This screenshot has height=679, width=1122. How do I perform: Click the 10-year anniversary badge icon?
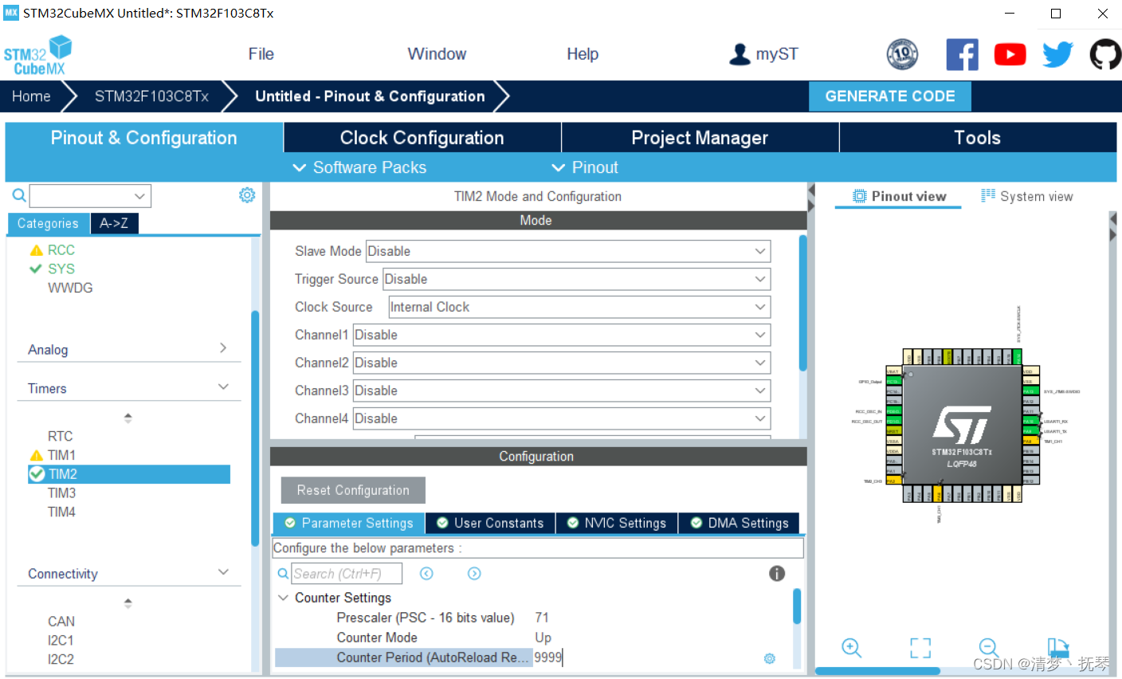(902, 54)
